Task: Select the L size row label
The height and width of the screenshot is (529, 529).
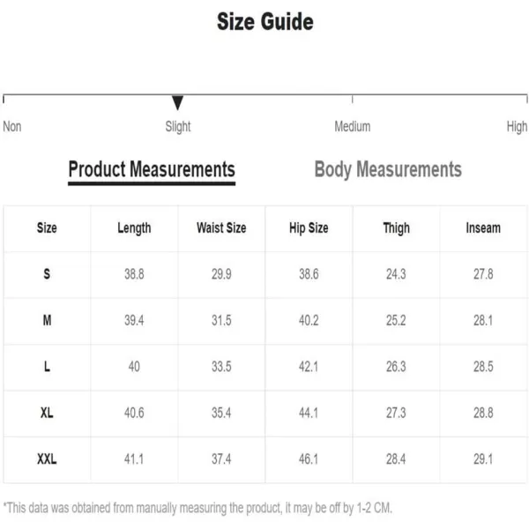Action: (x=47, y=367)
